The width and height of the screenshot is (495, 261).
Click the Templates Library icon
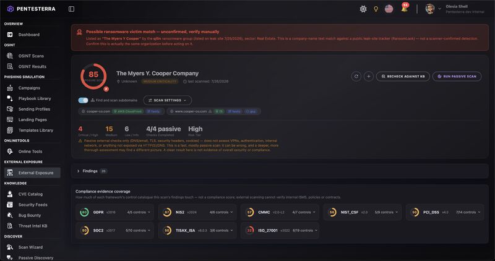tap(10, 130)
